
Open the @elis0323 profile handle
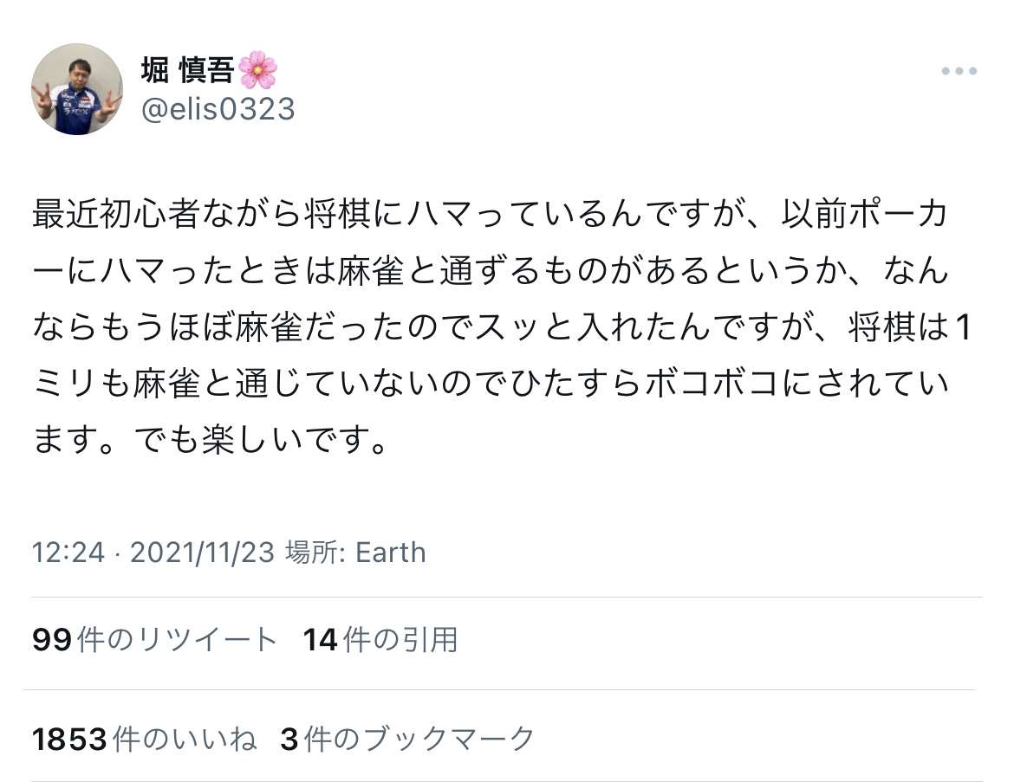coord(217,110)
